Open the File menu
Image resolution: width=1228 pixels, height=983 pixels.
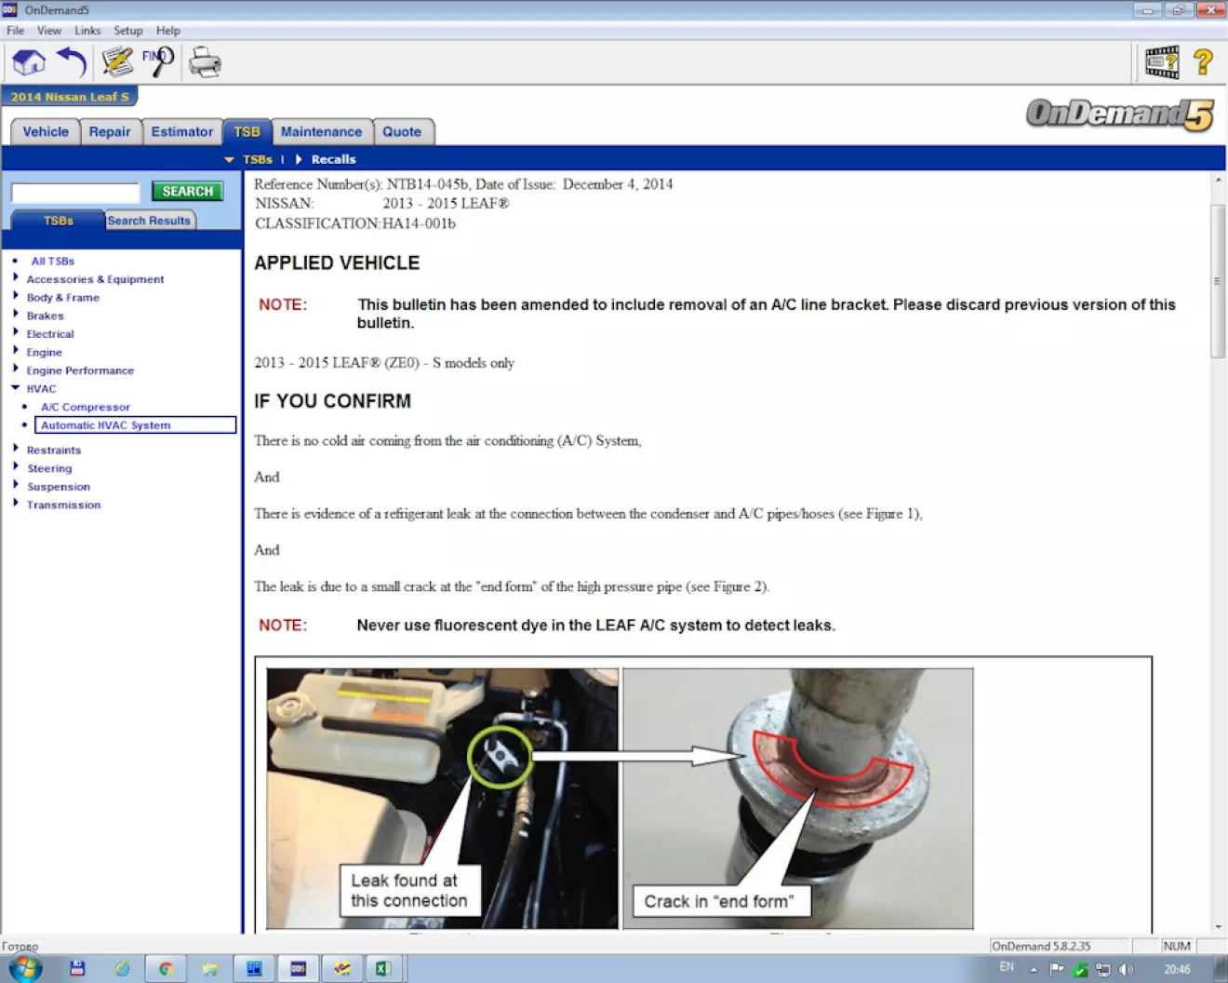coord(16,31)
